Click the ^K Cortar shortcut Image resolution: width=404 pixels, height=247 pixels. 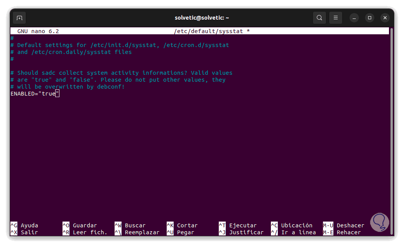click(182, 225)
